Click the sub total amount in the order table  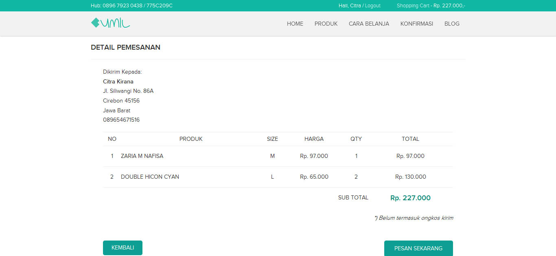(410, 198)
